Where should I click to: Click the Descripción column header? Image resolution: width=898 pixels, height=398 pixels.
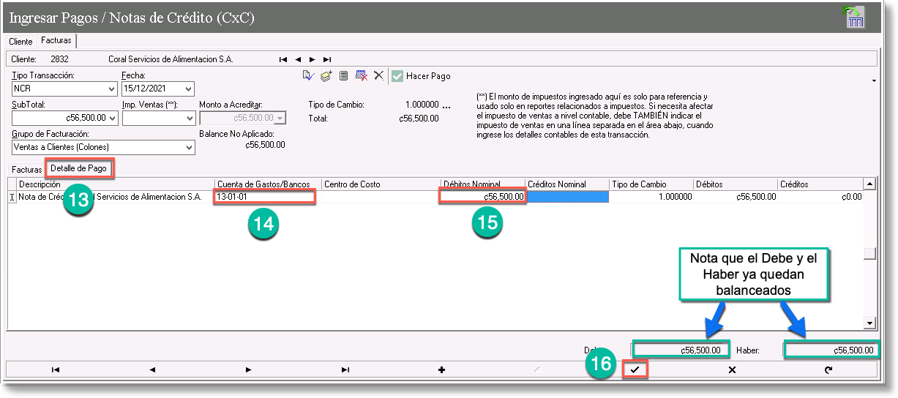click(x=115, y=184)
